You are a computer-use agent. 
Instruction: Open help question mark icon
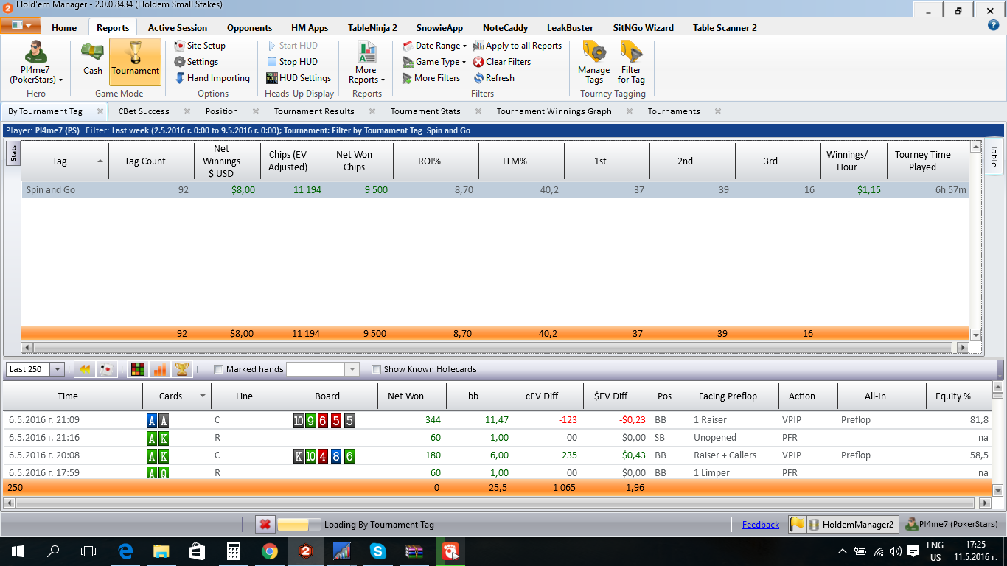click(993, 25)
